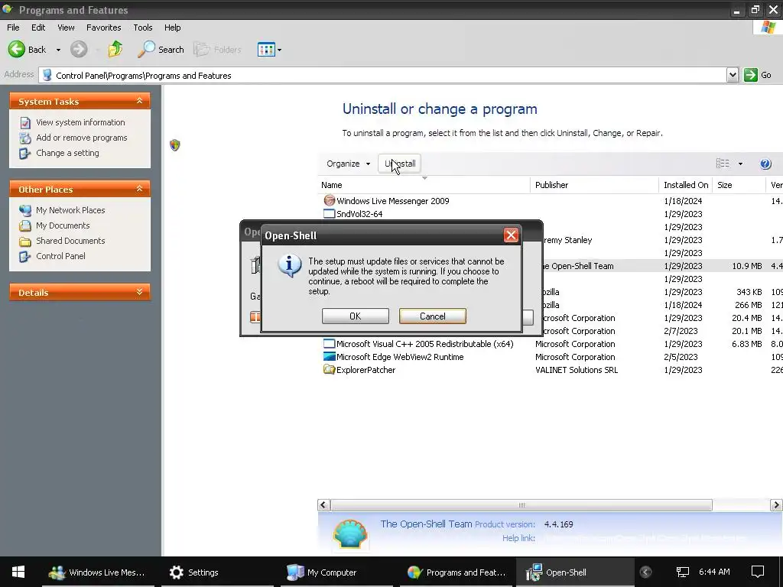Screen dimensions: 783x587
Task: Select Microsoft Visual C++ 2005 Redistributable (x64)
Action: (x=549, y=344)
